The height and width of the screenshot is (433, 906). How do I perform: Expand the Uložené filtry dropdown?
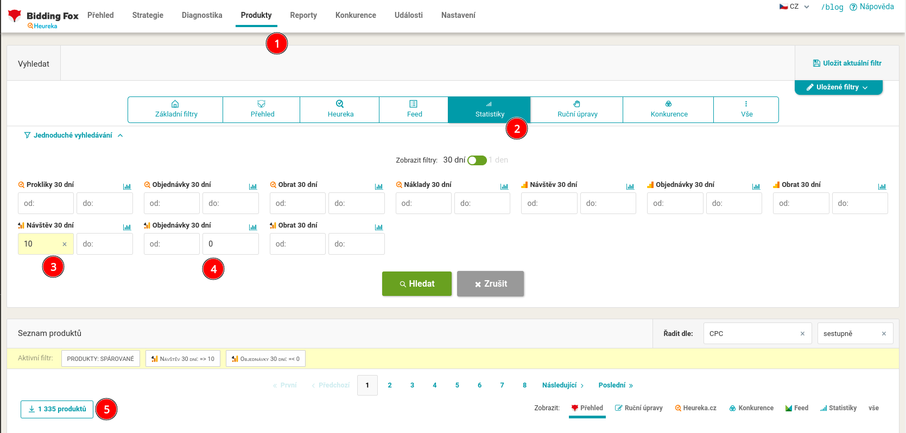pos(839,87)
